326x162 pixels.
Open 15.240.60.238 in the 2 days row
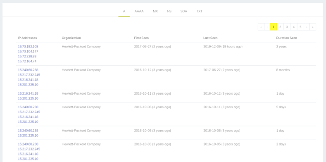(x=28, y=144)
